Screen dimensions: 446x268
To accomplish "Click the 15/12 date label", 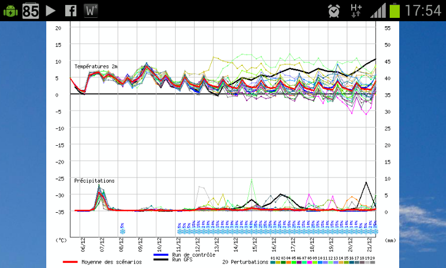I will tap(255, 245).
